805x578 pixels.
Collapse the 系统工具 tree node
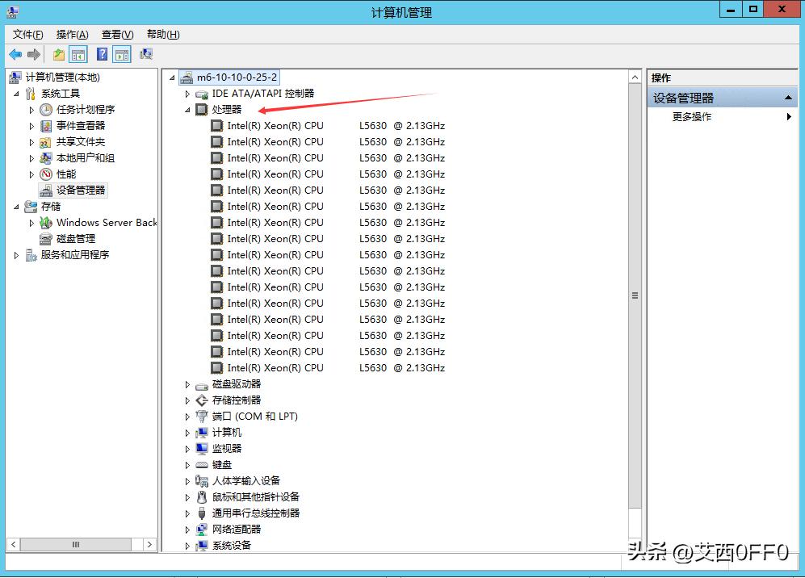click(16, 94)
